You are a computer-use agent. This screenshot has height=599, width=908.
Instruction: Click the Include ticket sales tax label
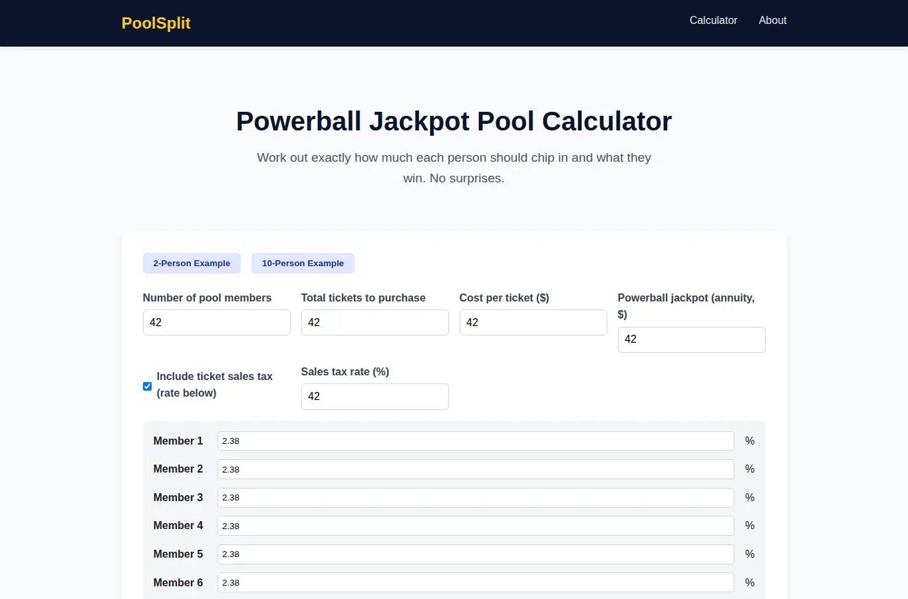(214, 385)
